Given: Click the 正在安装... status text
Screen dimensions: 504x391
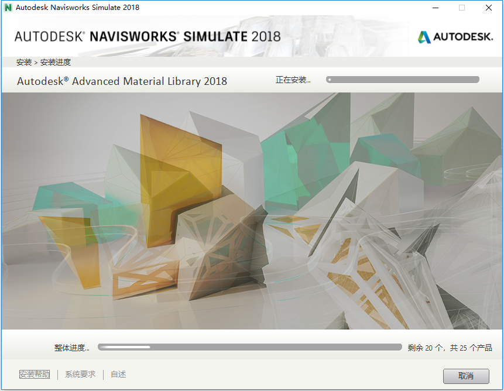Looking at the screenshot, I should pyautogui.click(x=293, y=80).
